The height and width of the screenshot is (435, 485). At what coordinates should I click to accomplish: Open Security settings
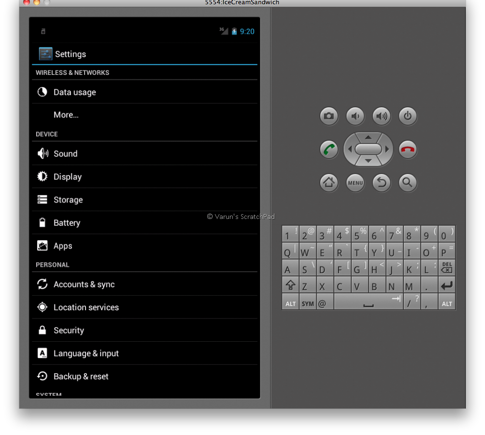[x=144, y=330]
